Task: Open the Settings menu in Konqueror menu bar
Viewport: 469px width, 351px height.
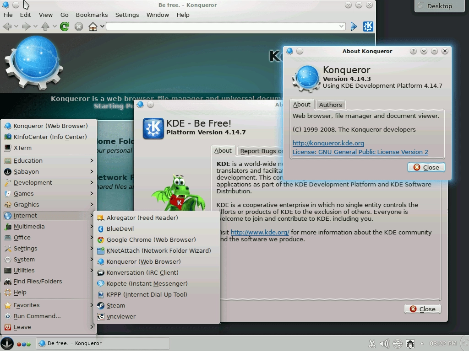Action: (127, 15)
